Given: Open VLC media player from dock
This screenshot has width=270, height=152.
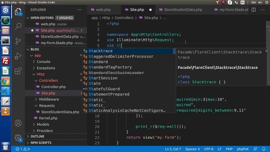Looking at the screenshot, I should click(5, 111).
